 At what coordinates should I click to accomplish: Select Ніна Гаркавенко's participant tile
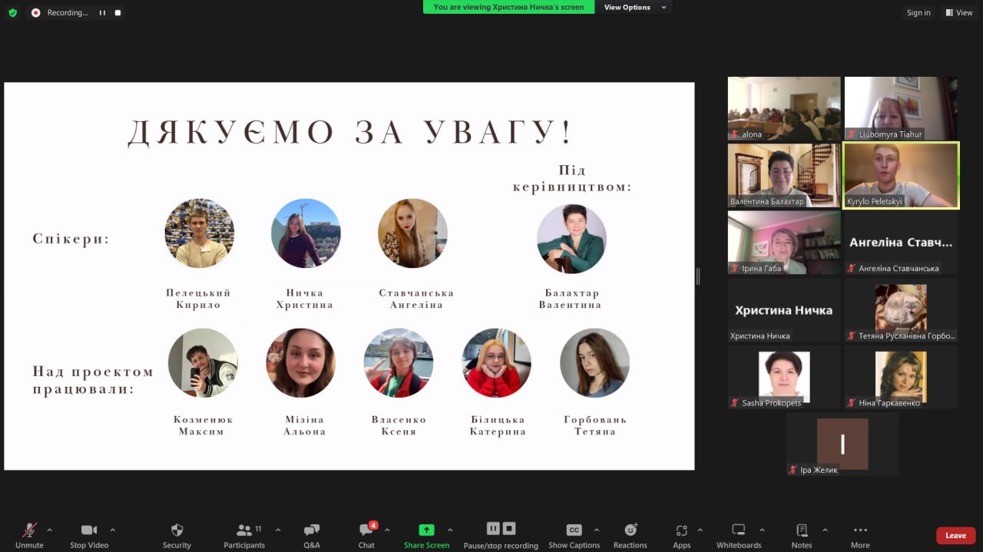[901, 377]
